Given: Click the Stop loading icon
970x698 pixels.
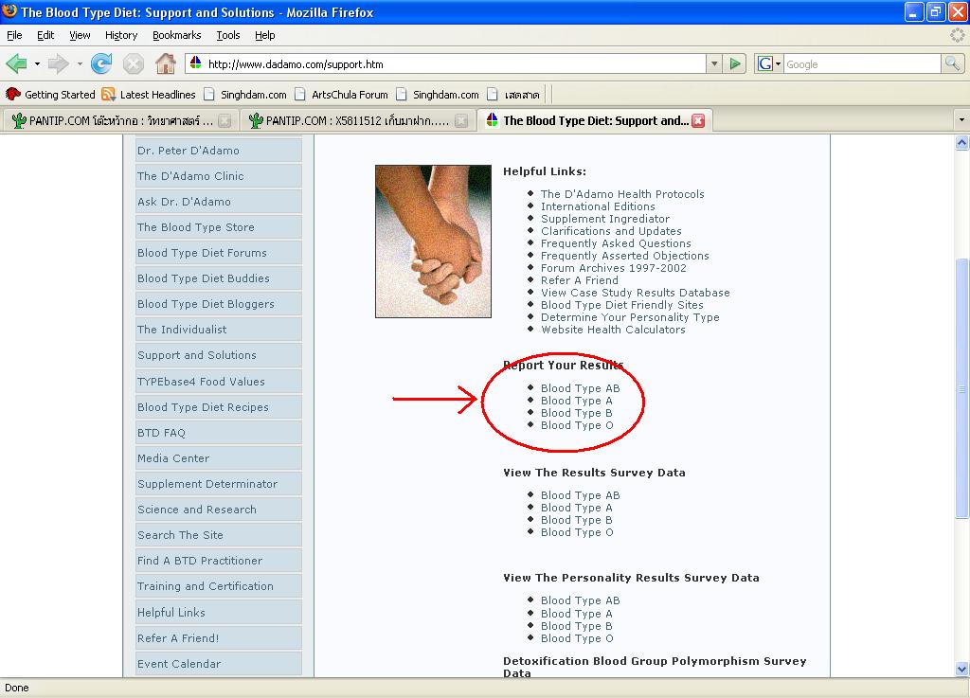Looking at the screenshot, I should click(133, 63).
